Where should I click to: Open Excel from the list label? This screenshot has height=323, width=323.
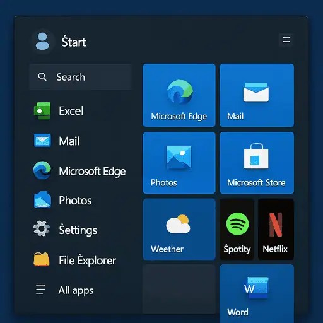click(71, 111)
